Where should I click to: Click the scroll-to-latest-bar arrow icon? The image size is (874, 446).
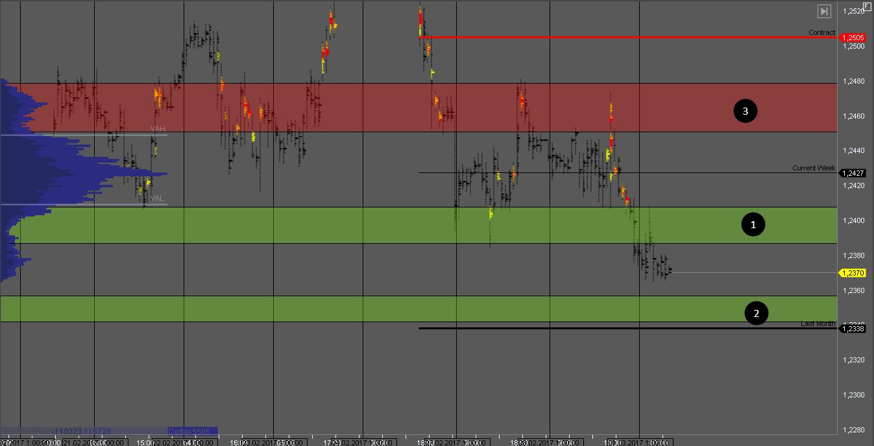point(823,11)
